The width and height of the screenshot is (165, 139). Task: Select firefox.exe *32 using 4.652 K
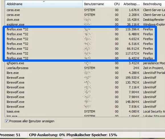tap(85, 39)
